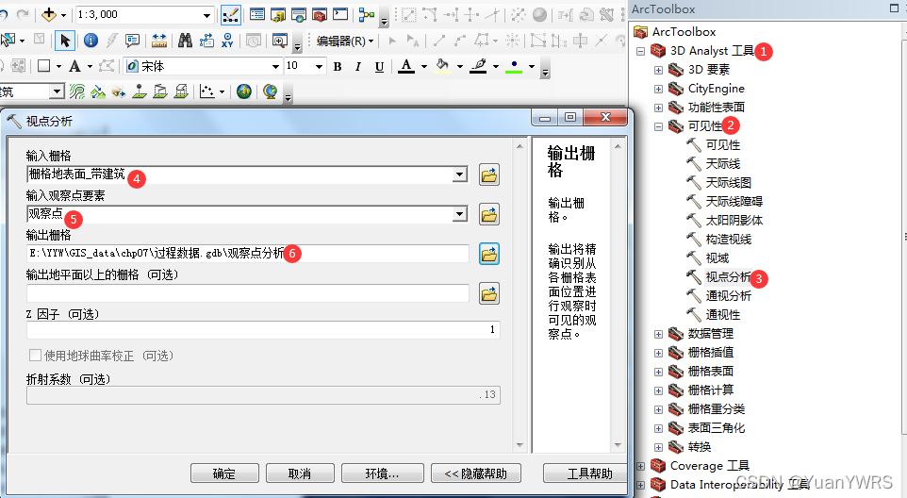
Task: Click the Z 因子 input field
Action: pyautogui.click(x=263, y=330)
